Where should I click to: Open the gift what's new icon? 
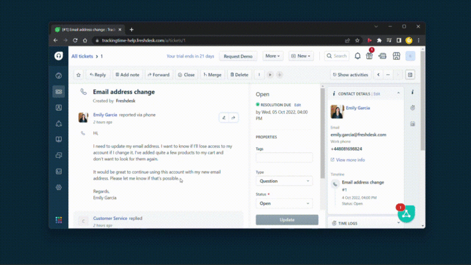pos(369,56)
